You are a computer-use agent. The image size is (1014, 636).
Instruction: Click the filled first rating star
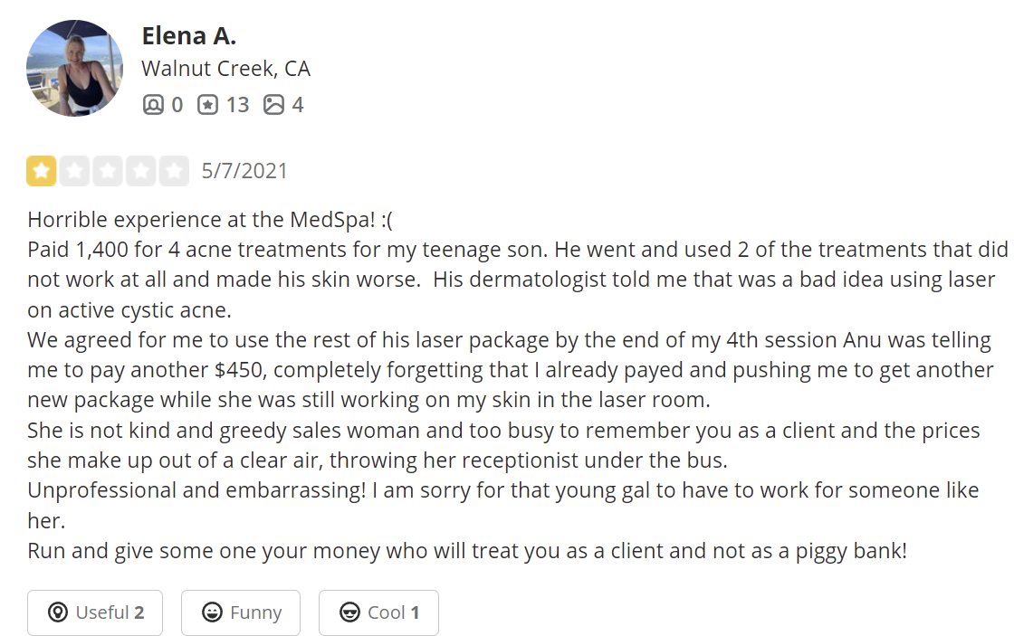tap(42, 171)
